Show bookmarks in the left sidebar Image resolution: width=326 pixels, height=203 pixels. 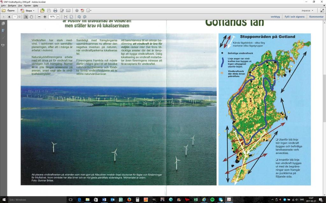tap(3, 31)
